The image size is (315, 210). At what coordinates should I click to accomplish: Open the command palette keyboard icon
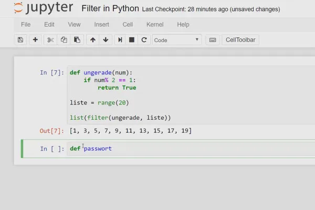point(213,40)
